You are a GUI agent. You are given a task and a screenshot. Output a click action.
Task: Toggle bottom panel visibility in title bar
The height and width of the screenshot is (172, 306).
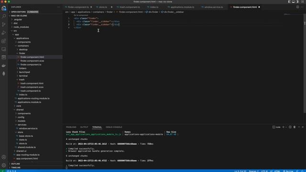(293, 1)
